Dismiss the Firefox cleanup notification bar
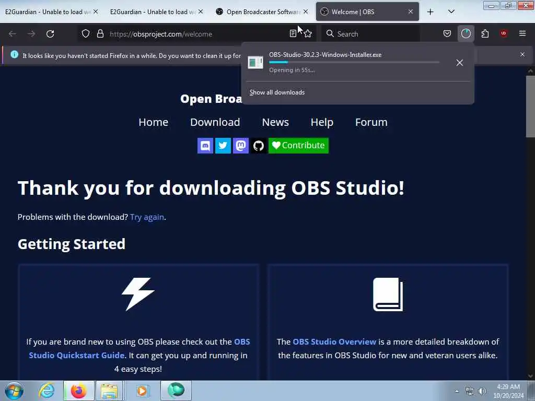 pos(522,54)
